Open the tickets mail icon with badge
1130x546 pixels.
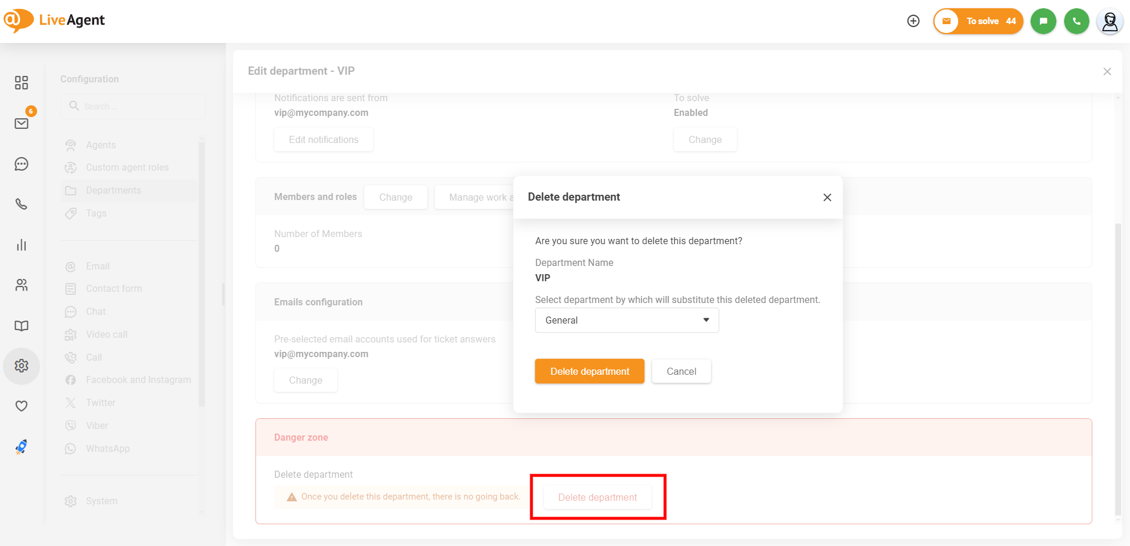tap(21, 123)
